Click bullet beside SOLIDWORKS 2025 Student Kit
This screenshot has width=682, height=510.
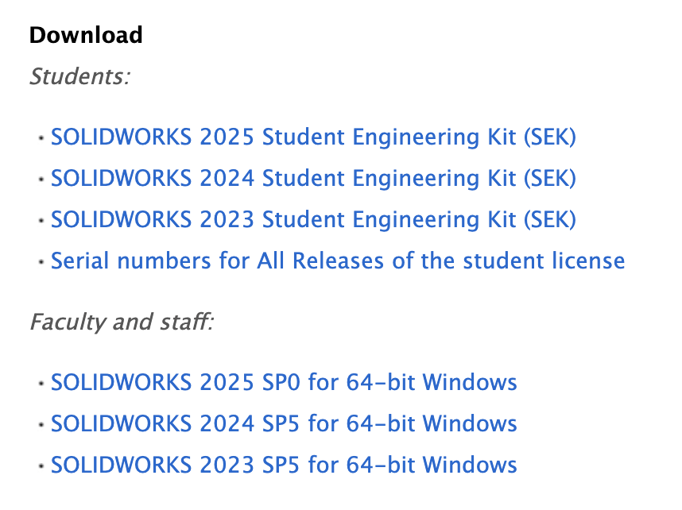[41, 139]
